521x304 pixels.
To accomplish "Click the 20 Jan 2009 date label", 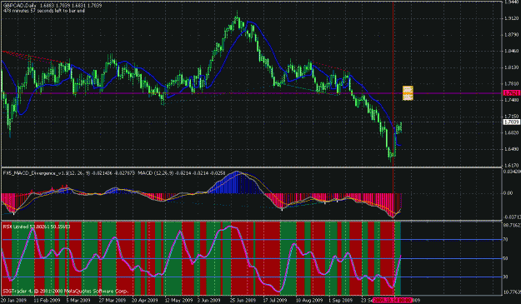I will [x=14, y=300].
